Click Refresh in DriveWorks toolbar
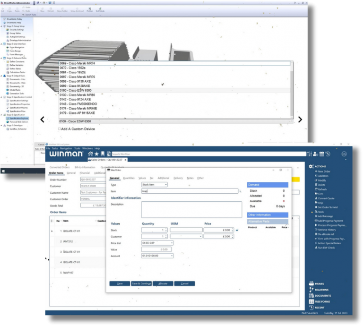This screenshot has width=363, height=326. [51, 10]
